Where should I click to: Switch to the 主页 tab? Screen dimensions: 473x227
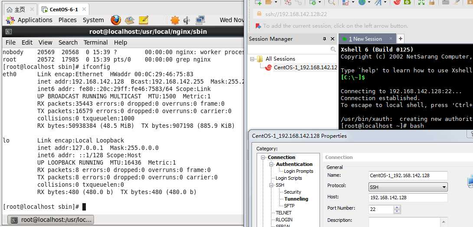click(20, 10)
